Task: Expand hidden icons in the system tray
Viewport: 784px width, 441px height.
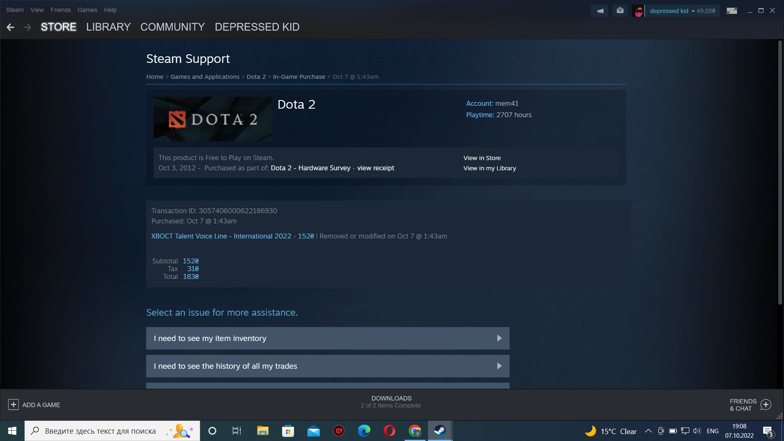Action: 648,430
